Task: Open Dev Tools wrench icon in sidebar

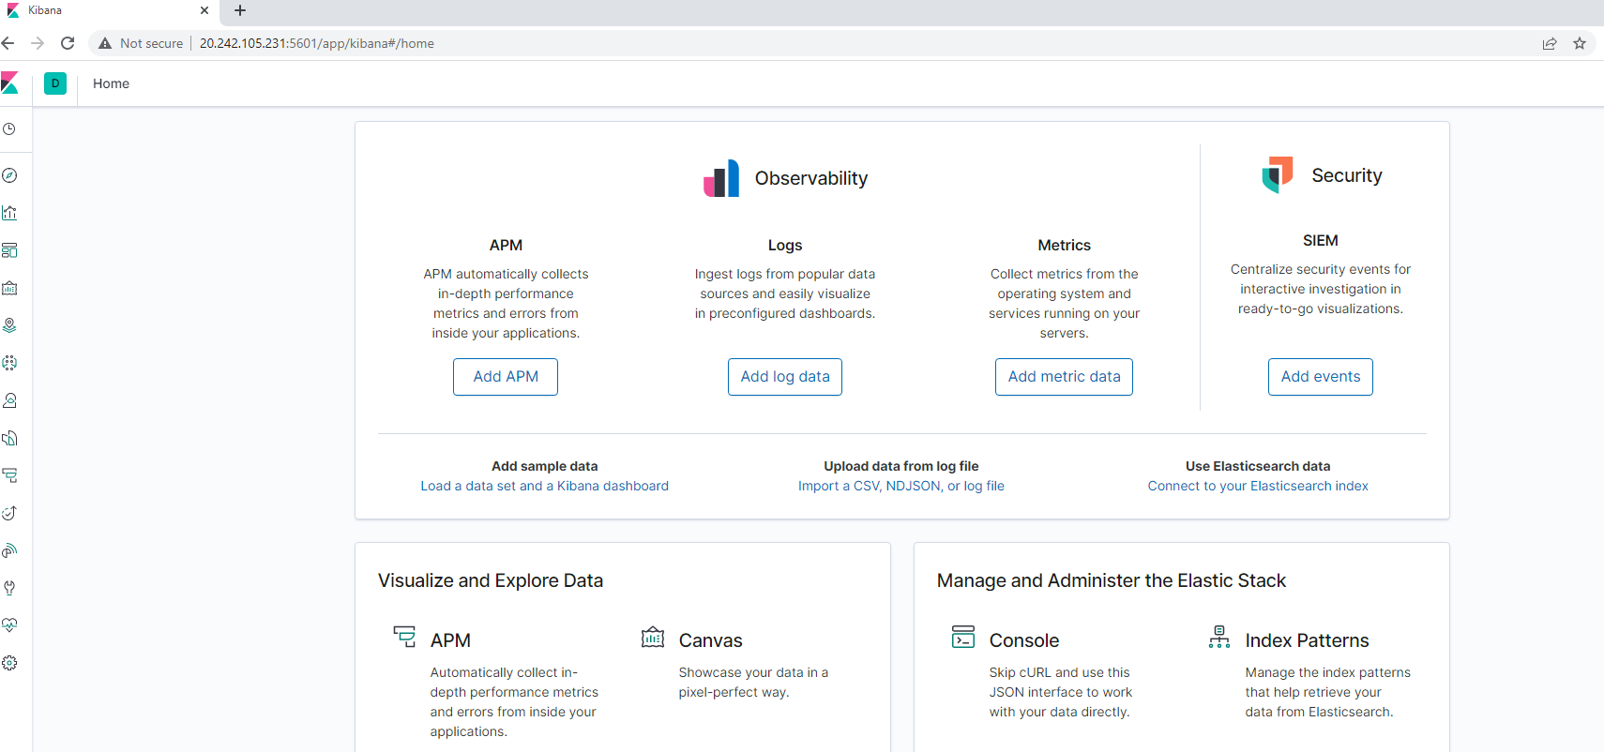Action: pyautogui.click(x=9, y=588)
